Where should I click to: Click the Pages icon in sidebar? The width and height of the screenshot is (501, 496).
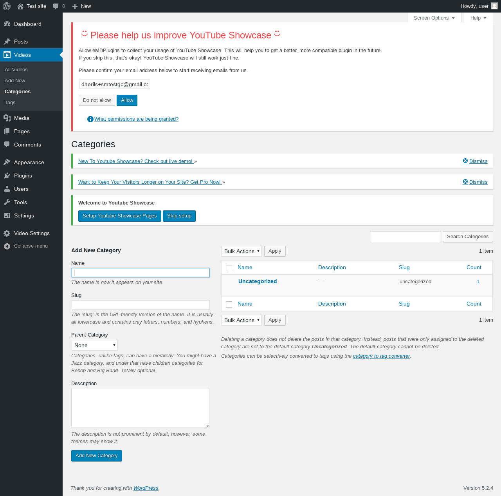(x=7, y=131)
